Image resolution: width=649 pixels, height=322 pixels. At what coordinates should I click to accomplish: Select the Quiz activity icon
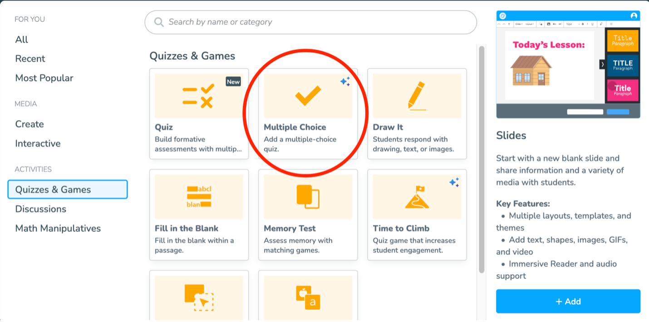pos(198,96)
